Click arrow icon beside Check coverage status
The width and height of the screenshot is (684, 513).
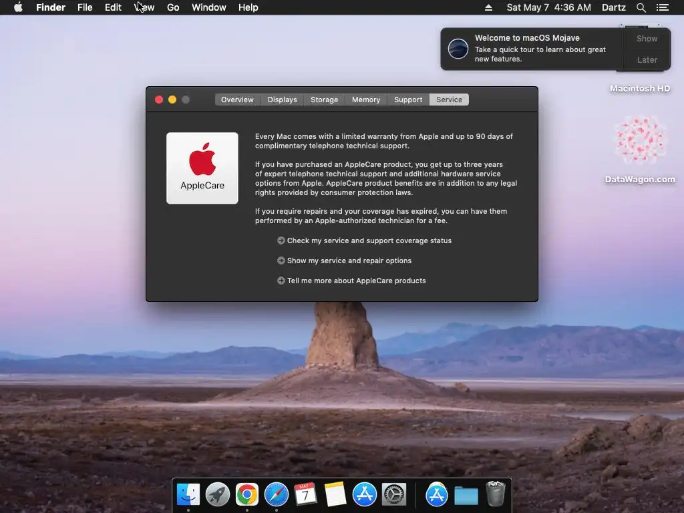pyautogui.click(x=281, y=240)
